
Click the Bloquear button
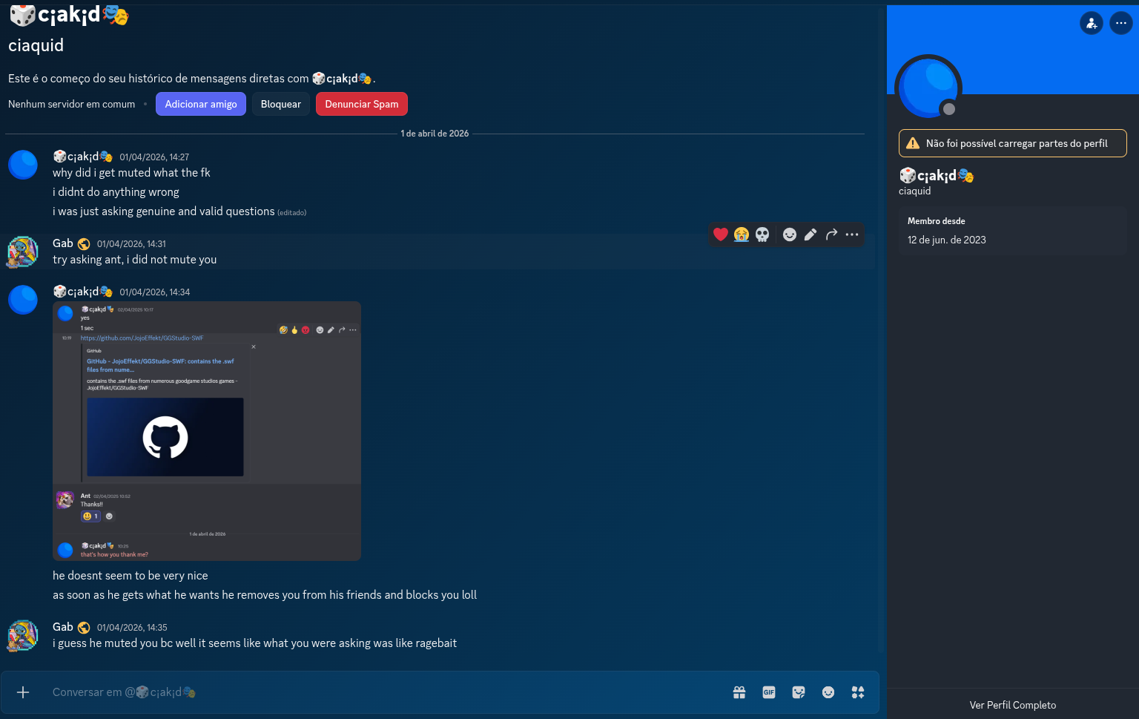pos(281,104)
